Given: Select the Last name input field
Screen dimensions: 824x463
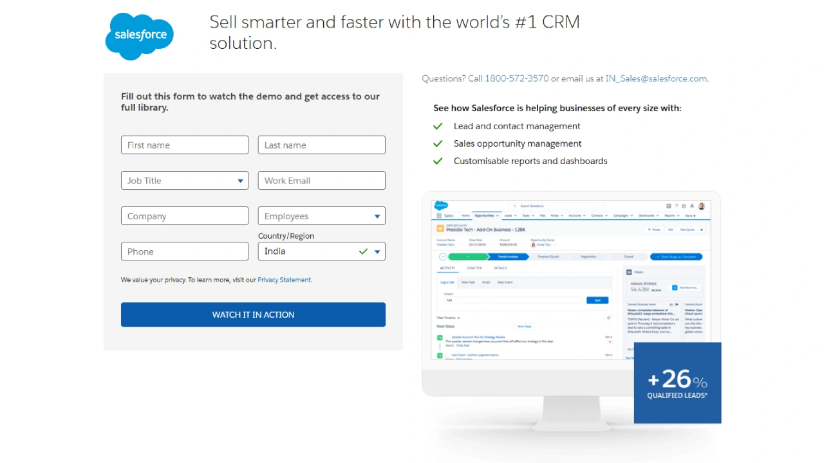Looking at the screenshot, I should coord(322,145).
